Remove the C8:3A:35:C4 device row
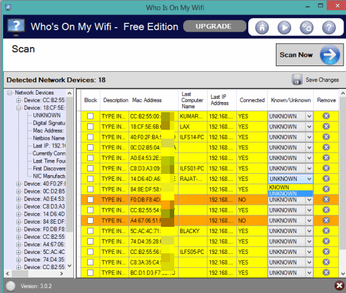Screen dimensions: 346x293 (326, 262)
